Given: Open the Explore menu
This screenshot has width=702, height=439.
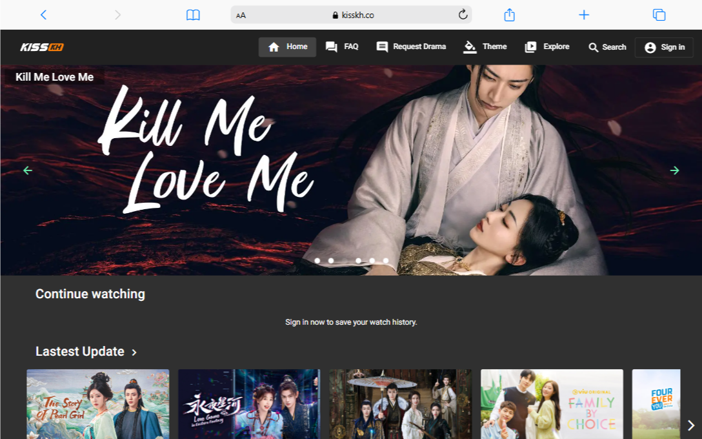Looking at the screenshot, I should pyautogui.click(x=547, y=47).
